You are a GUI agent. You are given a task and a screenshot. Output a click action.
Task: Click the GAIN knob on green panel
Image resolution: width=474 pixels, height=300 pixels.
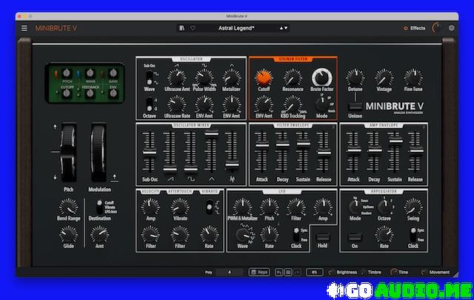click(x=113, y=73)
